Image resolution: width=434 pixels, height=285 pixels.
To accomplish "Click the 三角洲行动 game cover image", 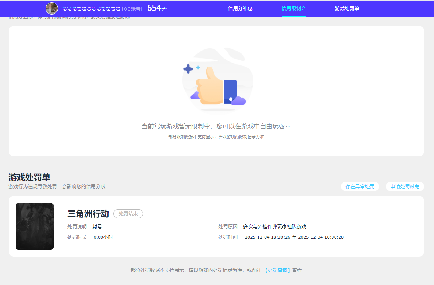I will point(35,226).
